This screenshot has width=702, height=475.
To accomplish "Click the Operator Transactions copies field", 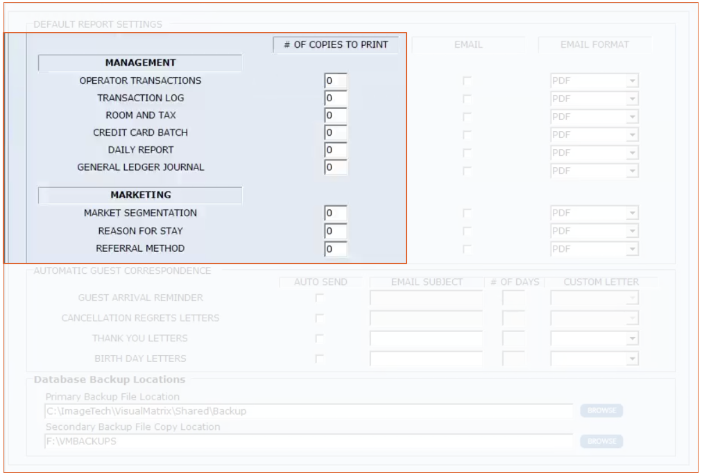I will tap(336, 81).
